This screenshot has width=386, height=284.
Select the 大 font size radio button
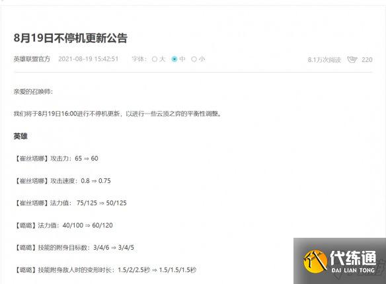coord(155,59)
